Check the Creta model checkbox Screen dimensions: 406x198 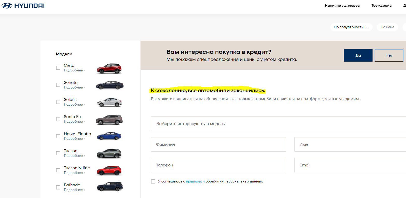tap(58, 68)
